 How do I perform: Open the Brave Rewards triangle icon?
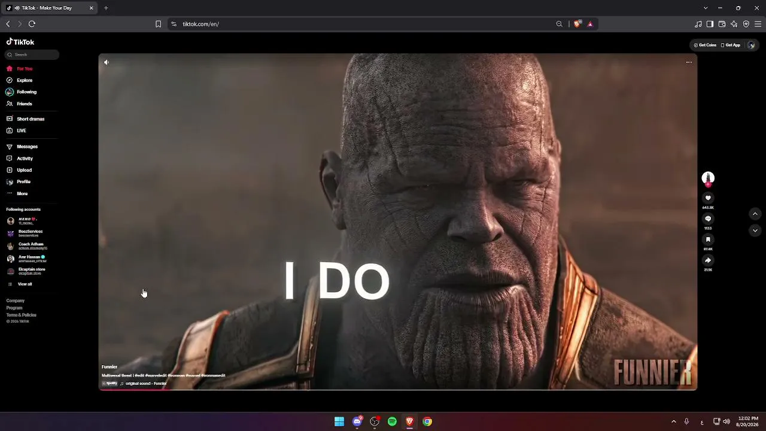[x=590, y=24]
